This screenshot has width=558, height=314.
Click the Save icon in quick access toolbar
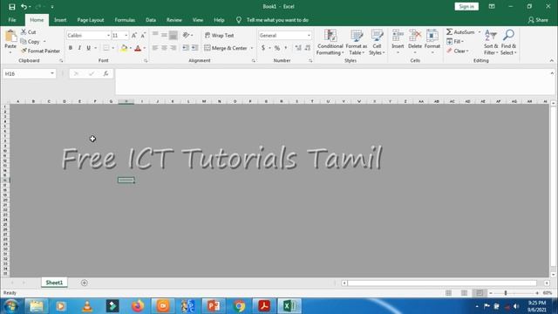[x=11, y=6]
